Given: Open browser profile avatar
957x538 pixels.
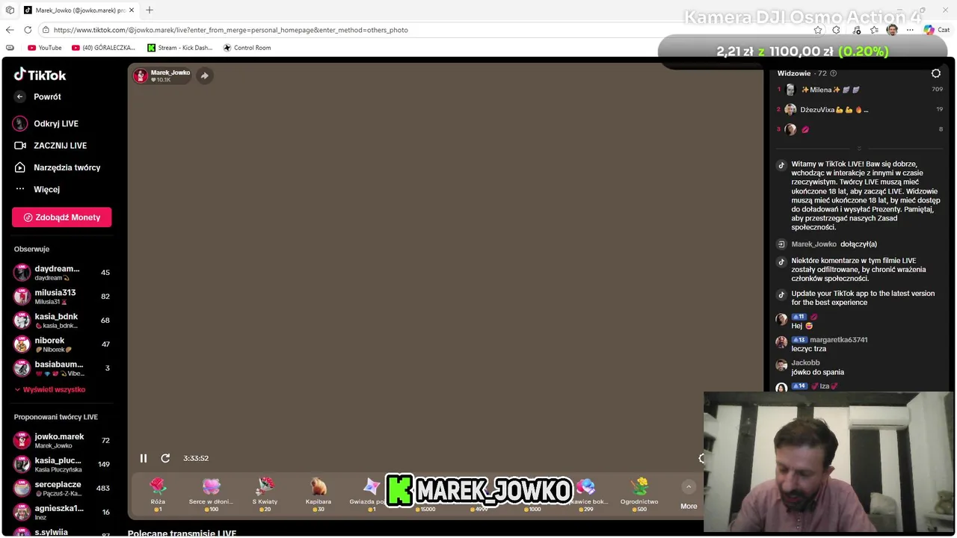Looking at the screenshot, I should click(892, 30).
